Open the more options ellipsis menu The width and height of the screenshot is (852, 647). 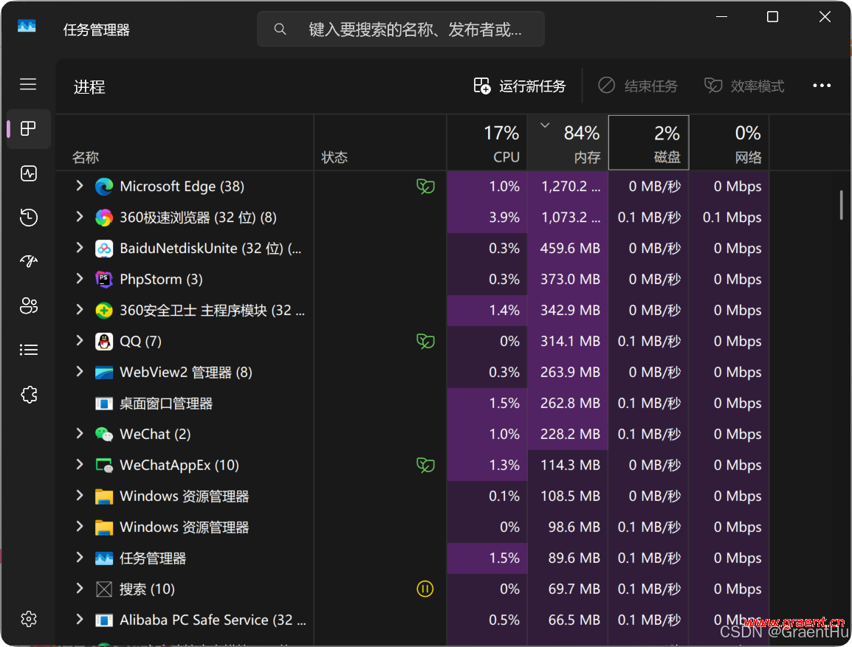(822, 86)
